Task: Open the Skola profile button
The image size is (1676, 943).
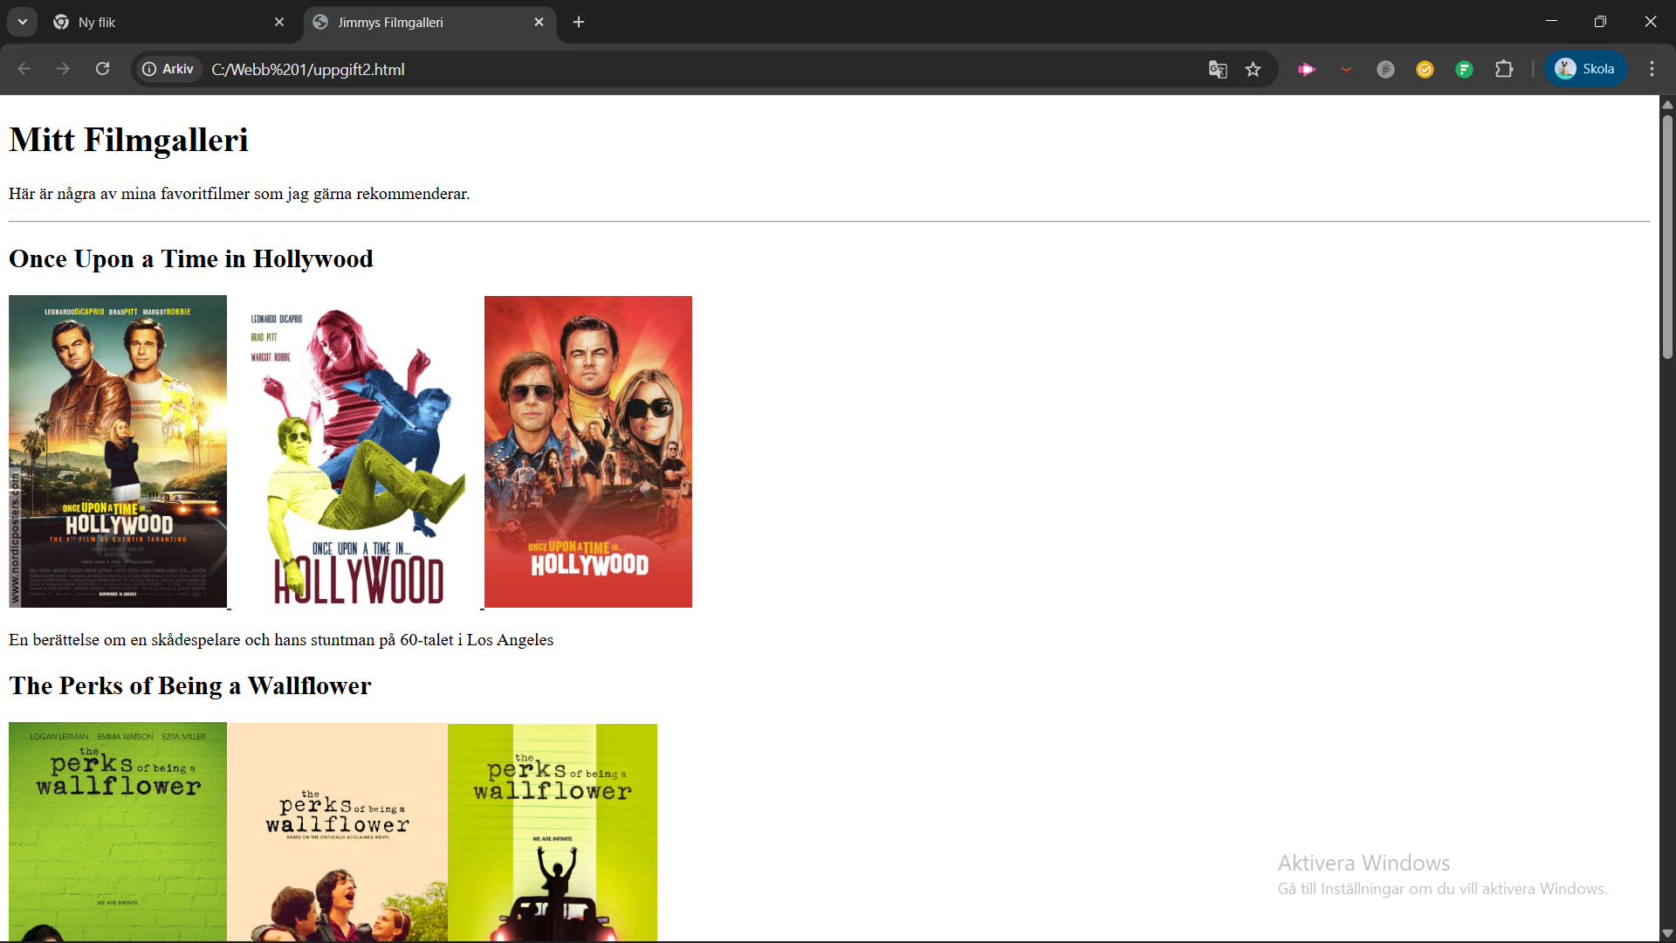Action: [x=1585, y=69]
